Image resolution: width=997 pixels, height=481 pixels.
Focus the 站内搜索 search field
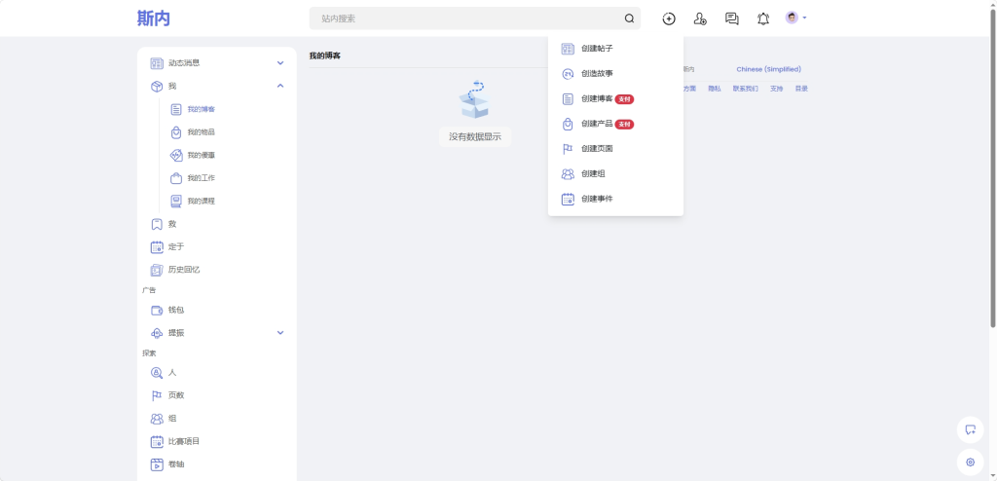(x=474, y=18)
